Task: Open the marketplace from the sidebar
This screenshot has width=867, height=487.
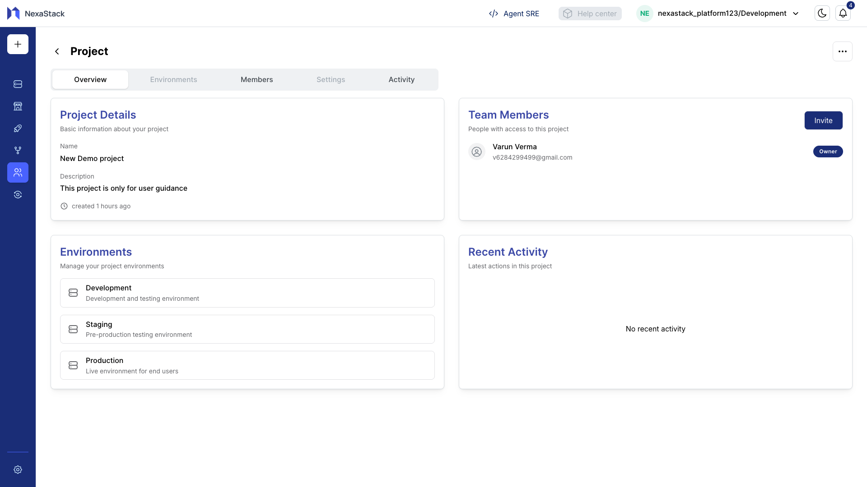Action: 17,106
